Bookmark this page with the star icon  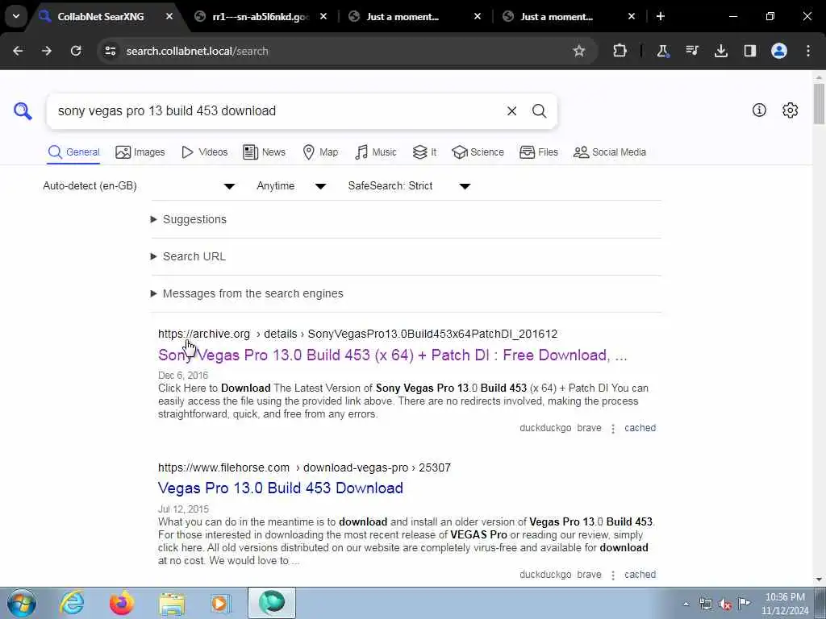coord(579,51)
